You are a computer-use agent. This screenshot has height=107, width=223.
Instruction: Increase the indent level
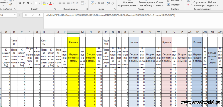77,3
